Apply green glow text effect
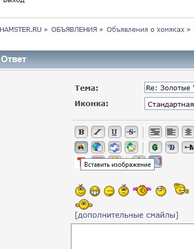 155,147
